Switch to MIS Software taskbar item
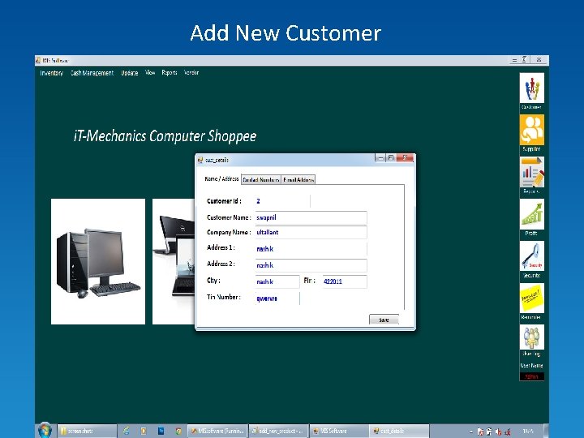Screen dimensions: 584x438 pyautogui.click(x=339, y=431)
